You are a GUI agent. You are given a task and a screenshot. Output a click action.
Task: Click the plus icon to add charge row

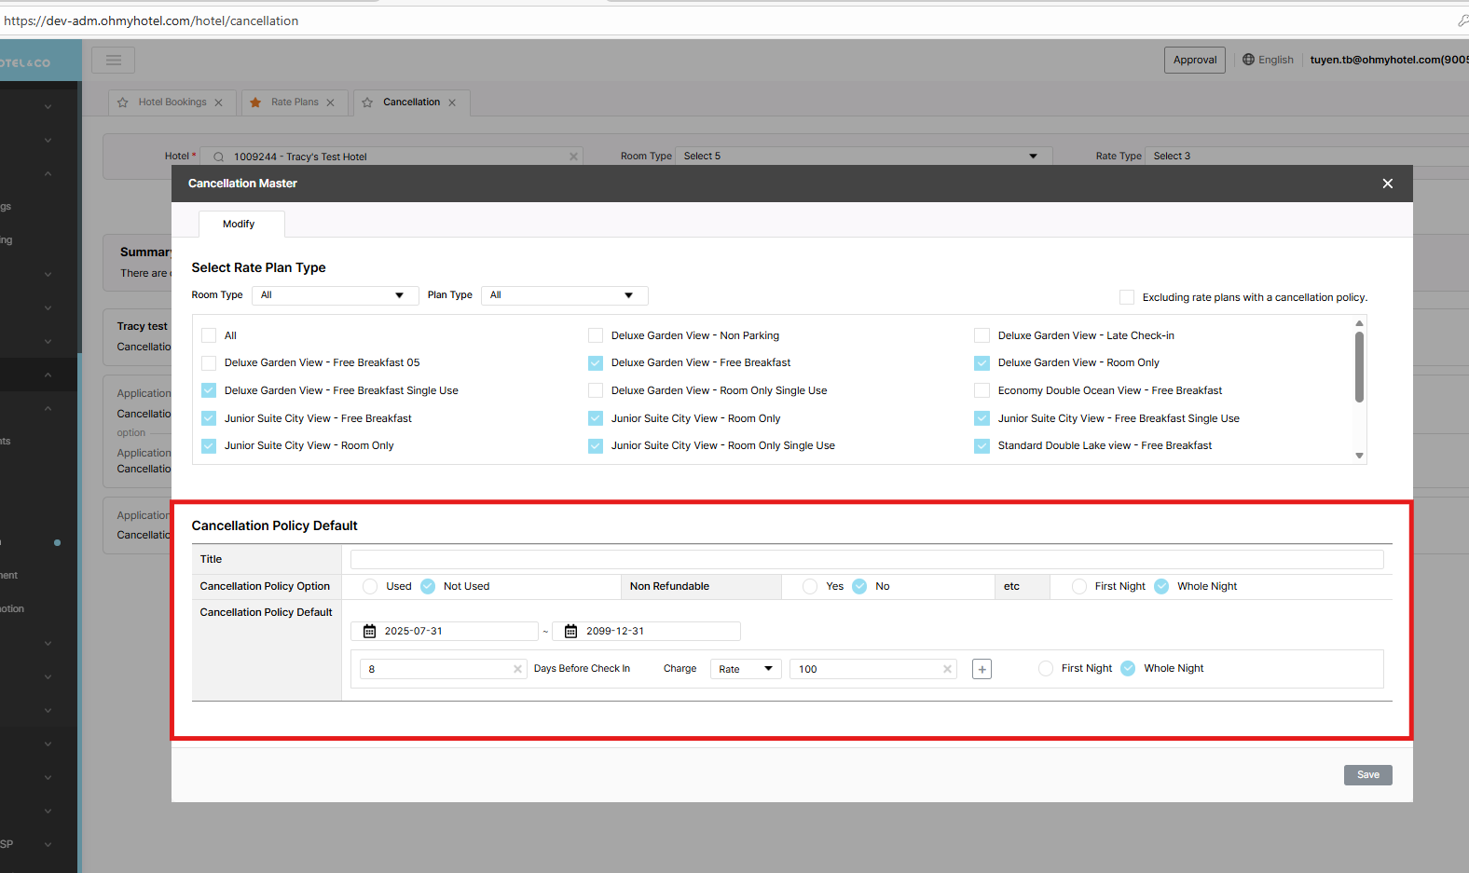(982, 669)
